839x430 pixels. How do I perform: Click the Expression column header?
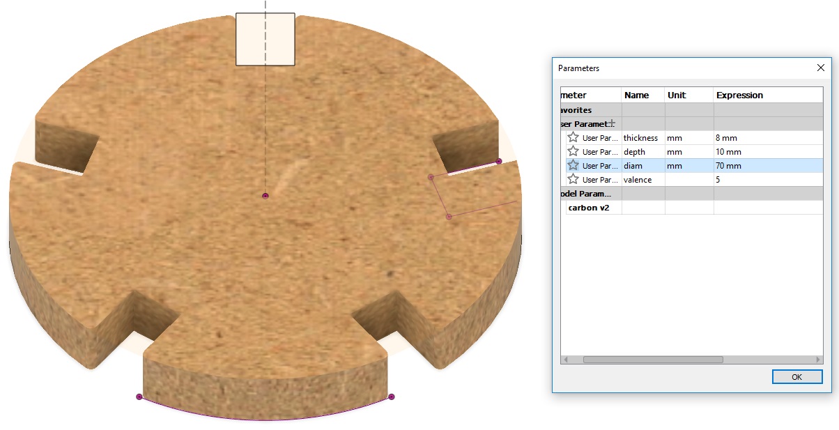click(769, 95)
